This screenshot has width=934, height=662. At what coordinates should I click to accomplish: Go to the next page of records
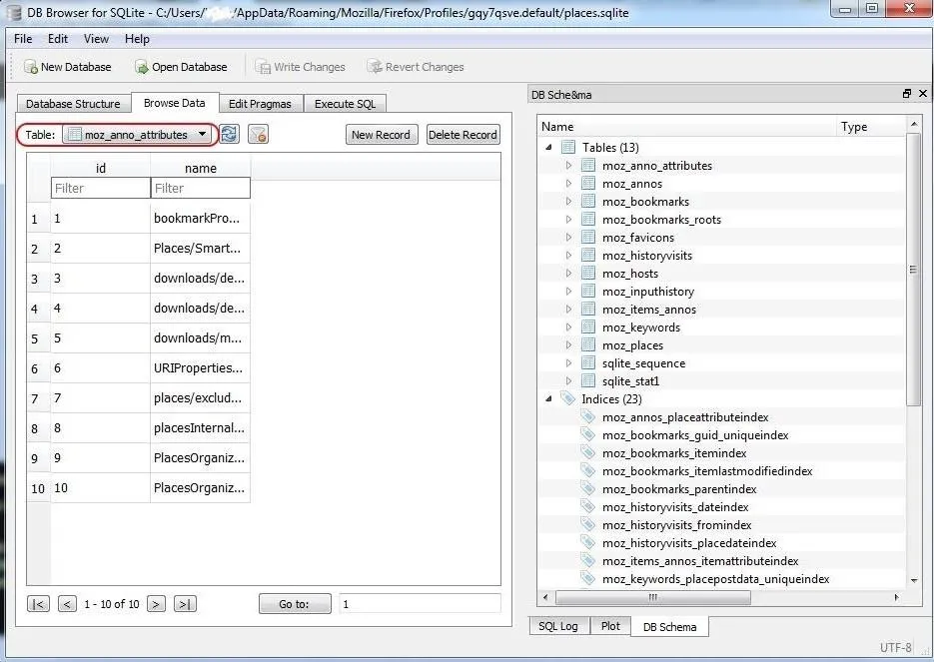156,604
